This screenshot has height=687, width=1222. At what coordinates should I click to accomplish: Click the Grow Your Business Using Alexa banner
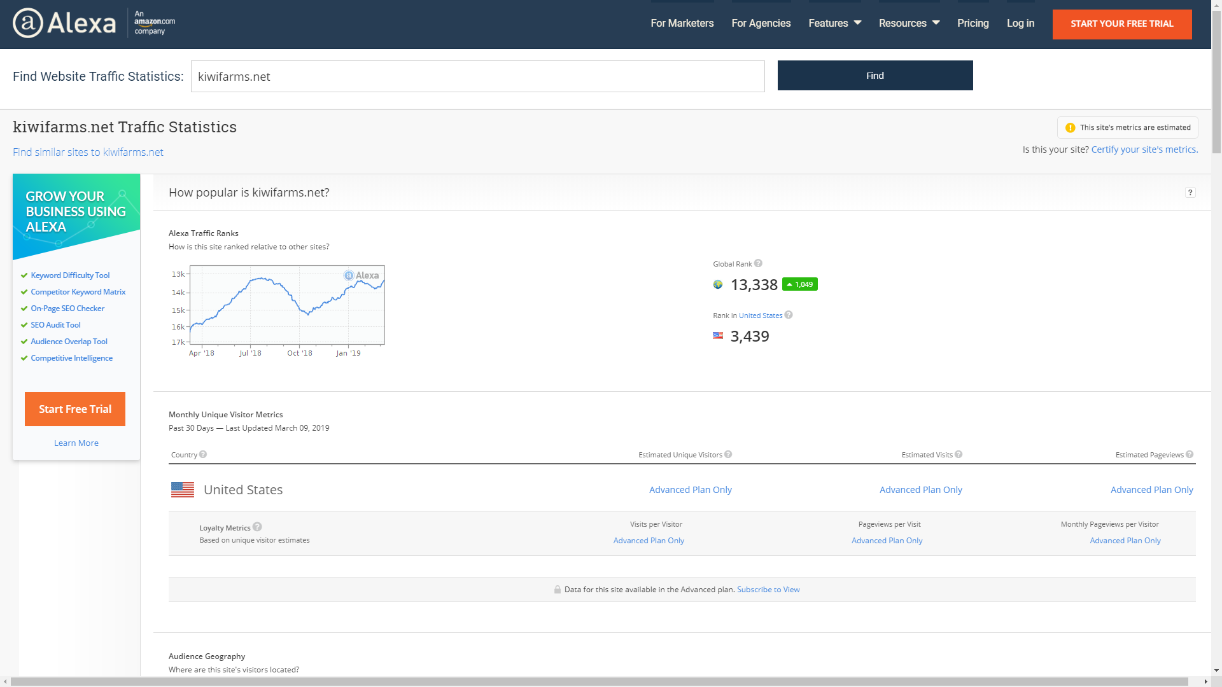76,216
